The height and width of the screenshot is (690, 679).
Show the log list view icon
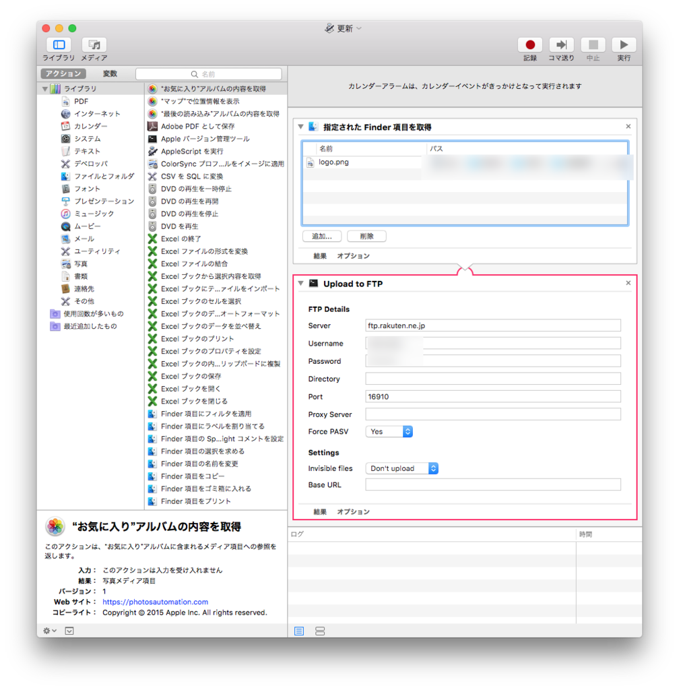(x=299, y=631)
